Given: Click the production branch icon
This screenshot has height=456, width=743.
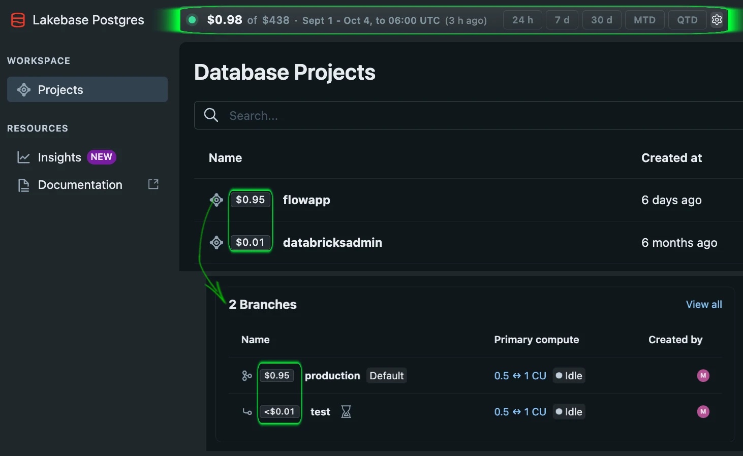Looking at the screenshot, I should tap(247, 376).
